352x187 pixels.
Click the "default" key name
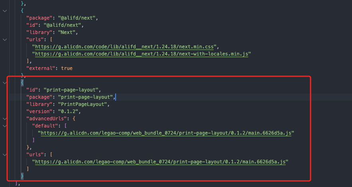45,126
